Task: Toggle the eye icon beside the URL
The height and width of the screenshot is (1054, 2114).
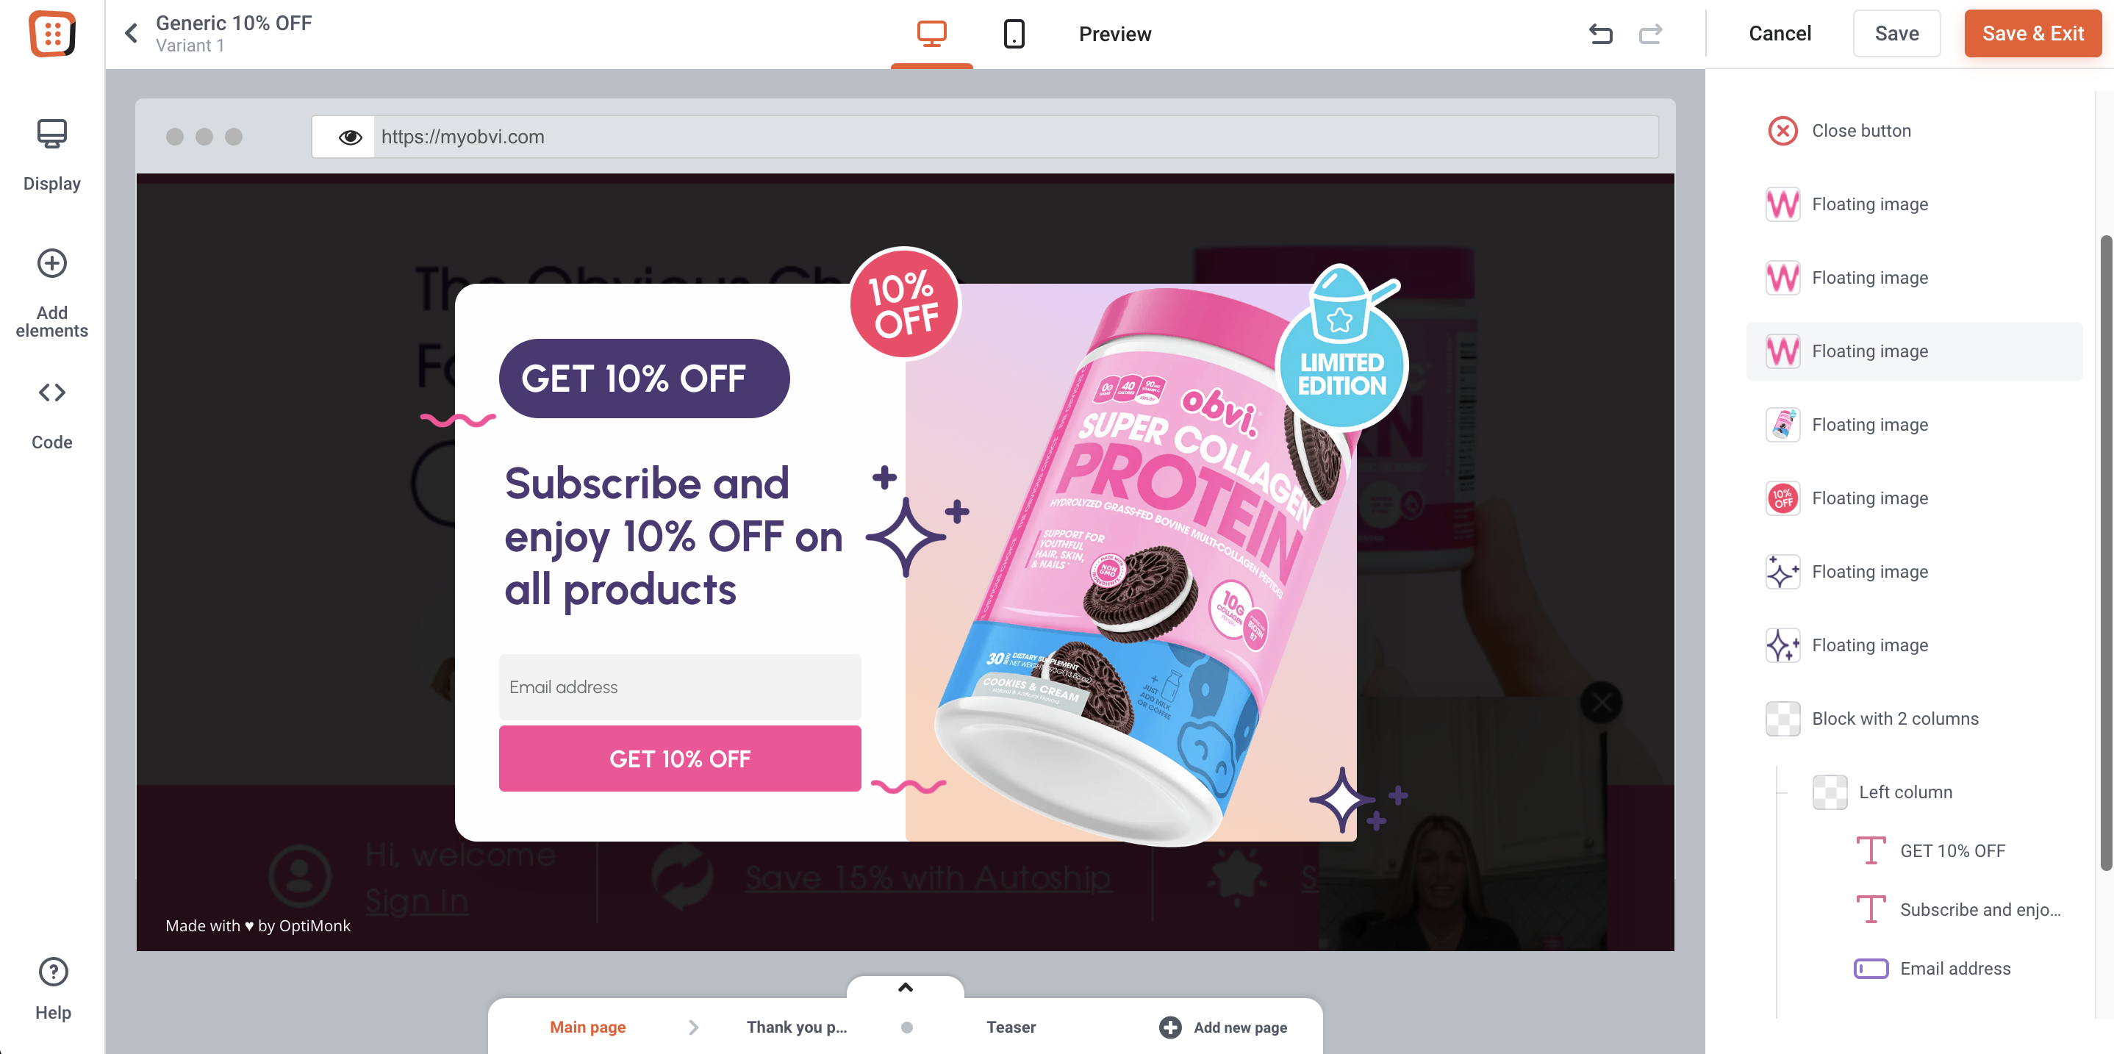Action: tap(350, 137)
